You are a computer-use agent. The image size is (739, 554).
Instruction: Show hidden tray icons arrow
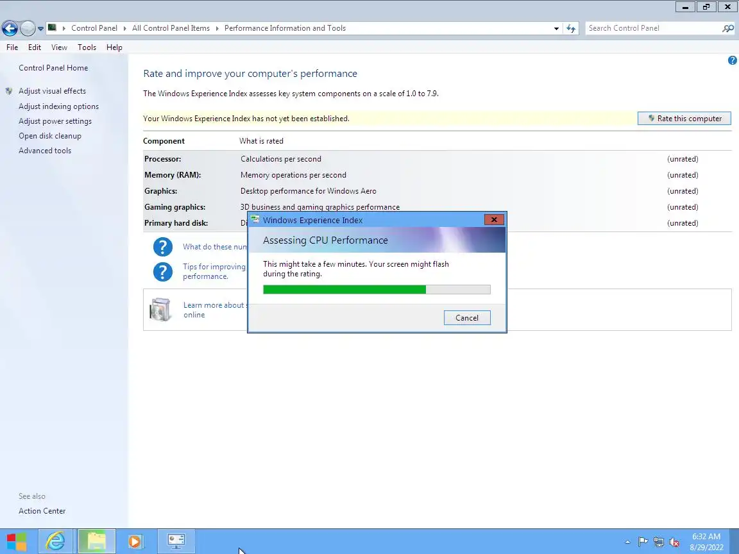pos(627,542)
